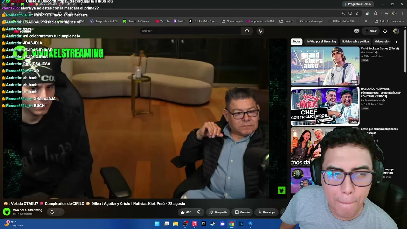This screenshot has width=407, height=229.
Task: Open the Chimposito Stream... bookmark
Action: click(136, 21)
